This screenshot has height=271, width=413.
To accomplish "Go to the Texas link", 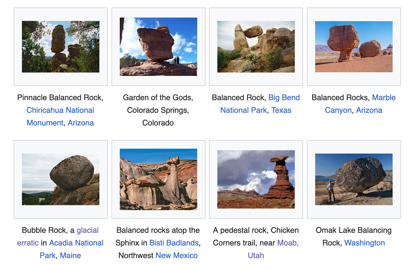I will [x=281, y=110].
